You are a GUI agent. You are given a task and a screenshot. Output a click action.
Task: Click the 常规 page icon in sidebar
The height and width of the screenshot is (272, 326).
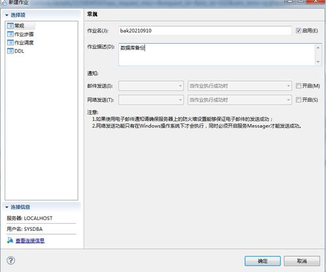10,25
